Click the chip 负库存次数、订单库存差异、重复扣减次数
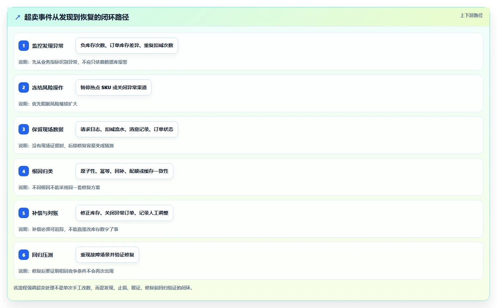The width and height of the screenshot is (497, 308). pos(127,46)
